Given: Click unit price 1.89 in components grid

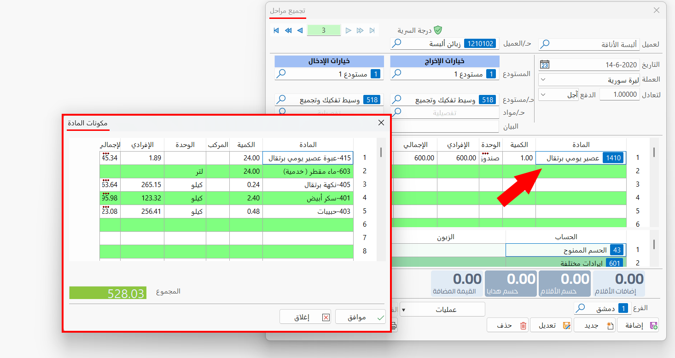Looking at the screenshot, I should coord(142,158).
